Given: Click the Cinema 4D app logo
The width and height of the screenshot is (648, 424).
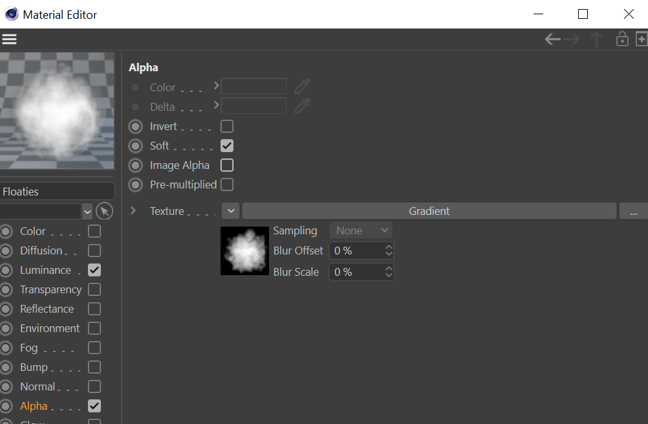Looking at the screenshot, I should coord(11,14).
